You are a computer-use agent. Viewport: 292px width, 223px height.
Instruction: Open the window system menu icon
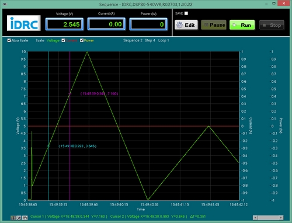pos(5,4)
